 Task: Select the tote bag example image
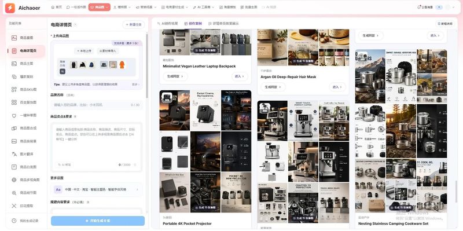pyautogui.click(x=113, y=65)
